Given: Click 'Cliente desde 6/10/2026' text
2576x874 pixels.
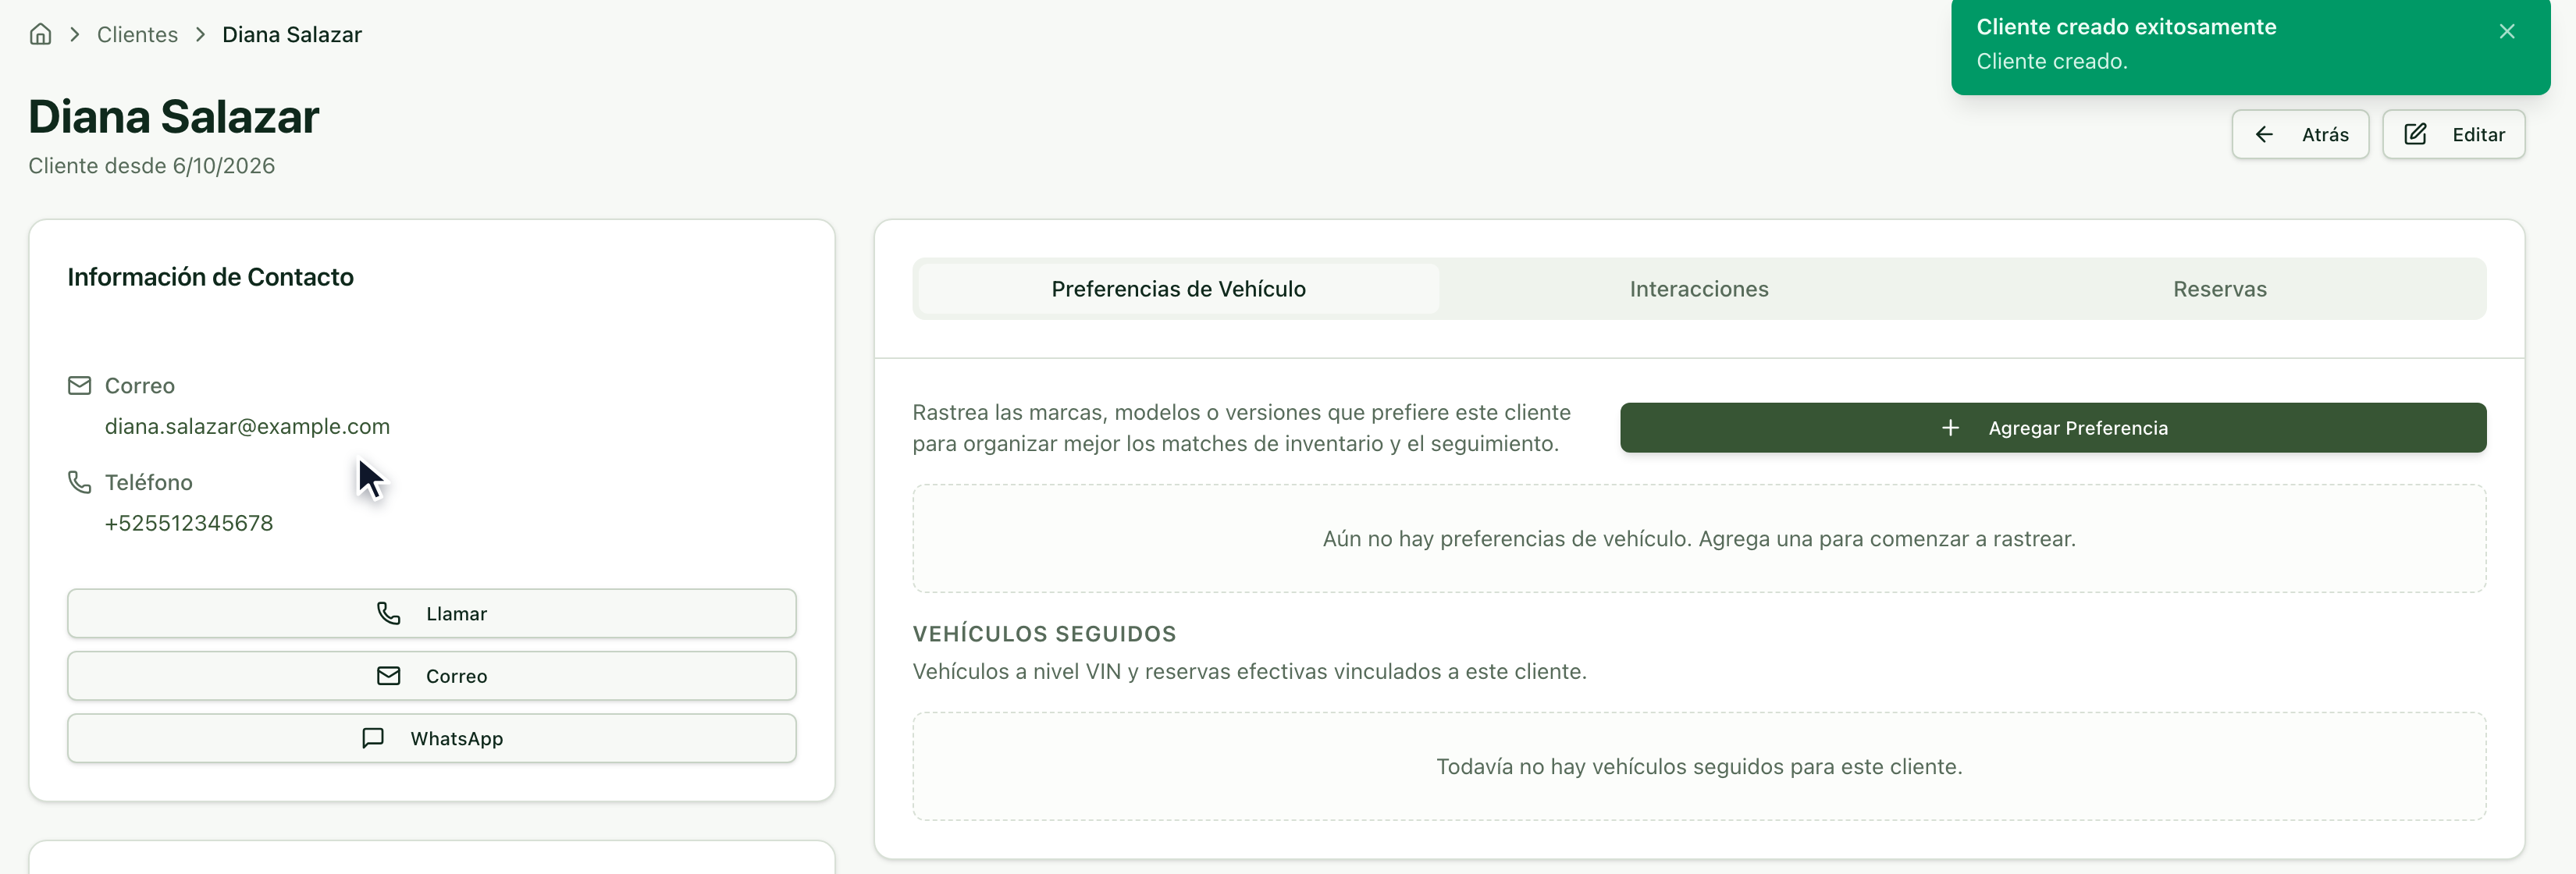Looking at the screenshot, I should 152,166.
